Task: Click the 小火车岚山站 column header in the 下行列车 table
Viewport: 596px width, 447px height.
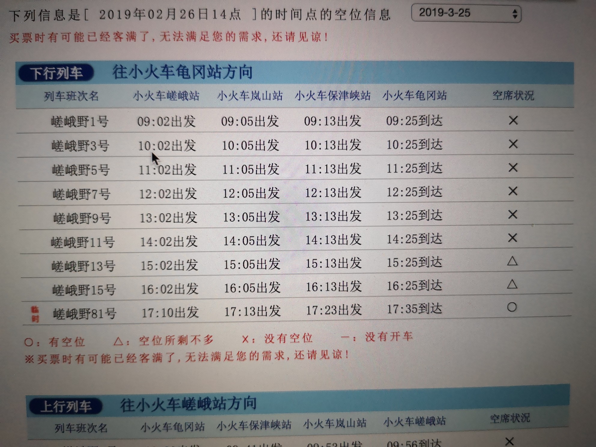Action: point(250,96)
